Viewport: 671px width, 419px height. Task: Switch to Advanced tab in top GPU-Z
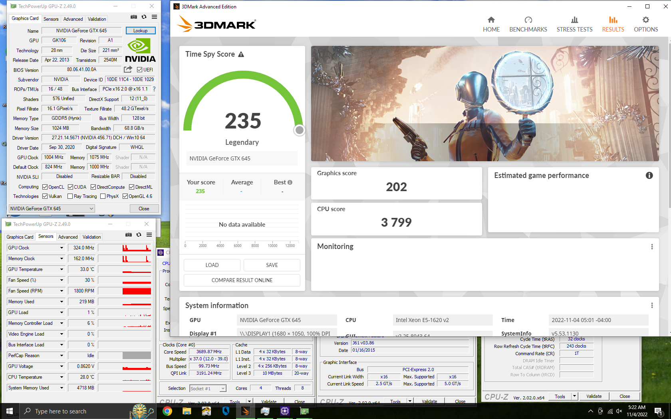click(x=73, y=19)
